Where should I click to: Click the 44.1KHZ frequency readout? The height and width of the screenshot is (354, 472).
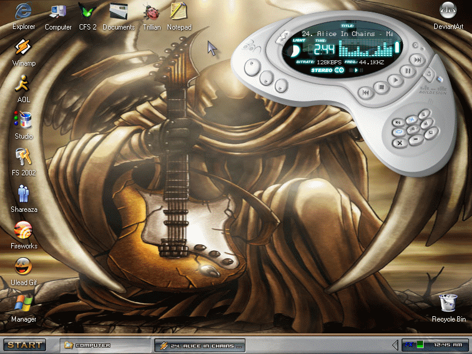[x=372, y=63]
